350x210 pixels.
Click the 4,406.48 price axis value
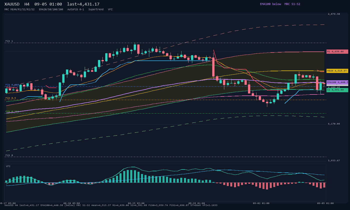pos(334,87)
